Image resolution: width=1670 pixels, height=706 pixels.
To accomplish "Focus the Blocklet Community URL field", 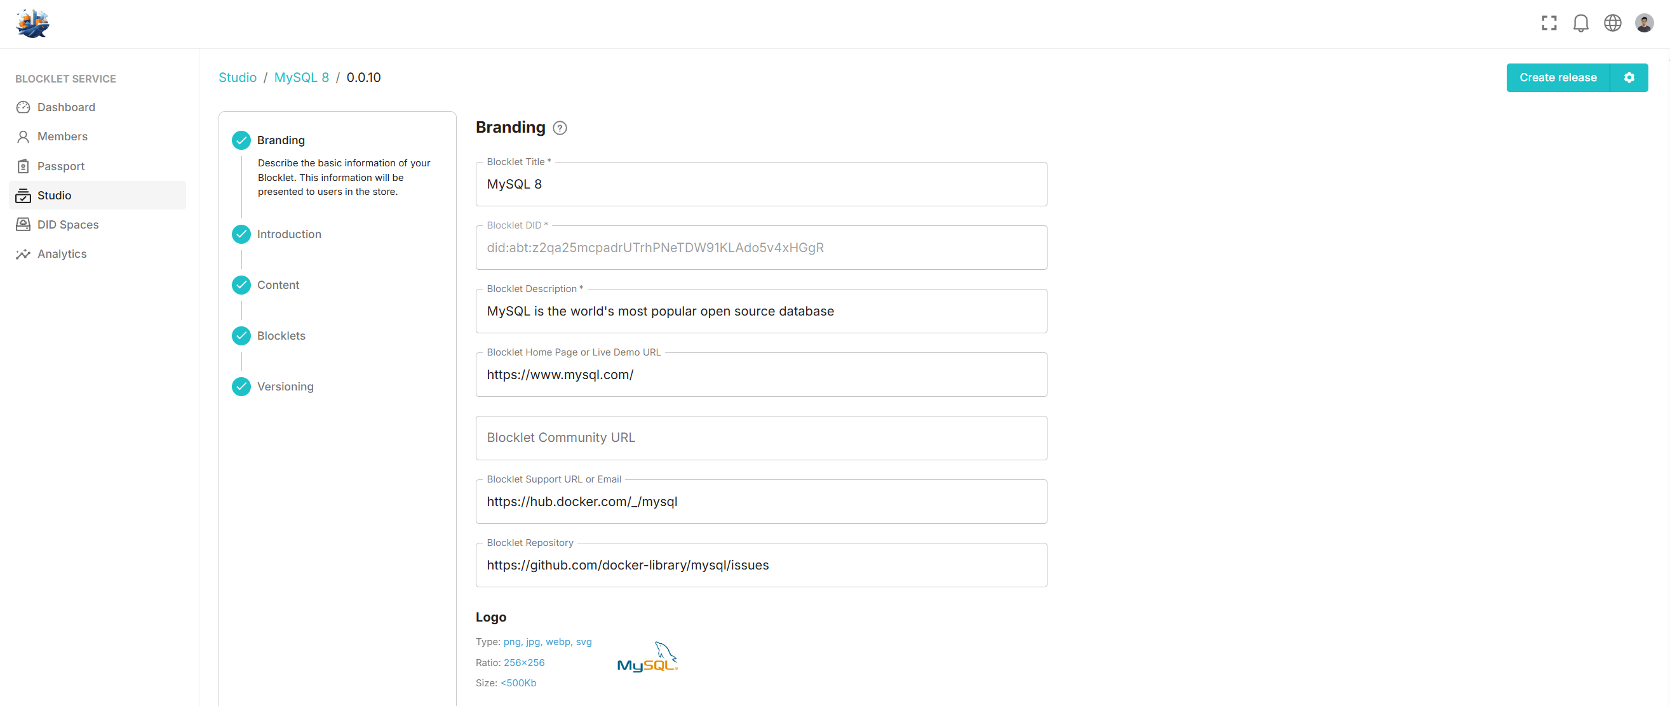I will (x=760, y=438).
